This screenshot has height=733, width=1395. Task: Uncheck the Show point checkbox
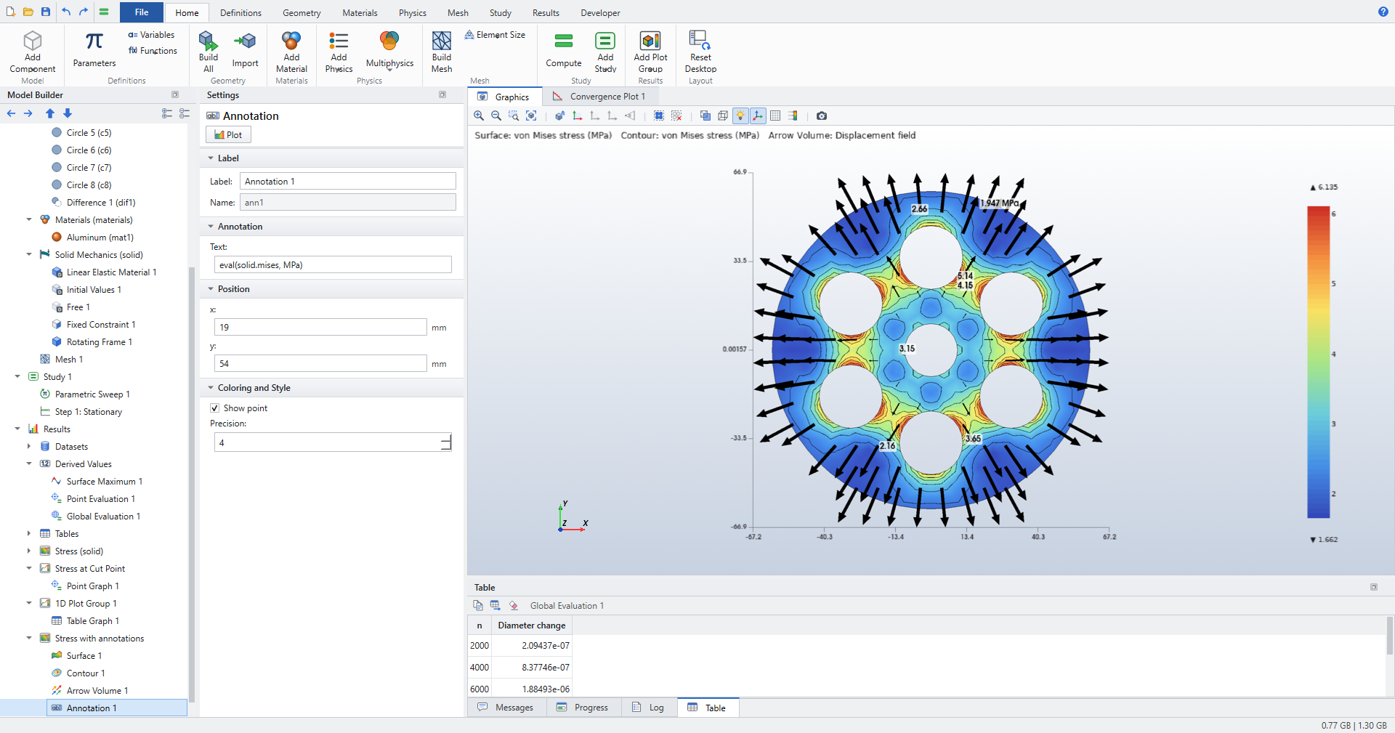[x=214, y=408]
